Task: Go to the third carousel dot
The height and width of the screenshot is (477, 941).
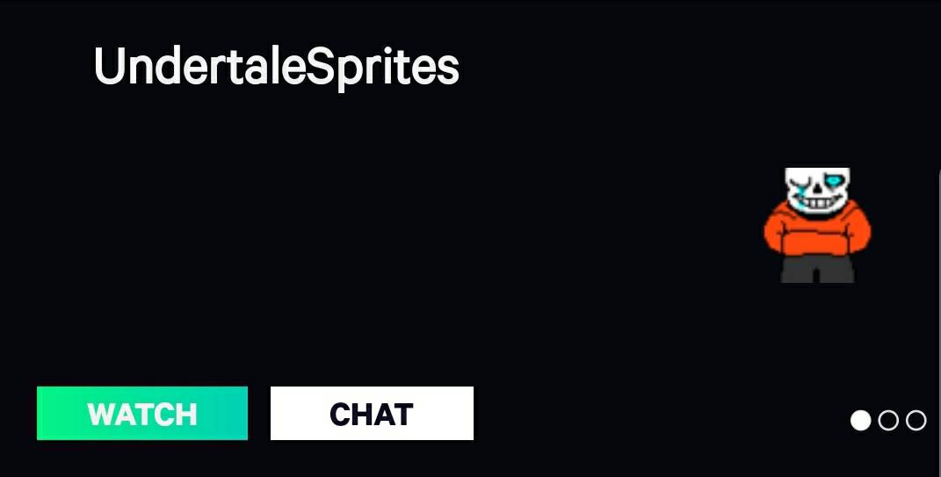Action: [x=916, y=421]
